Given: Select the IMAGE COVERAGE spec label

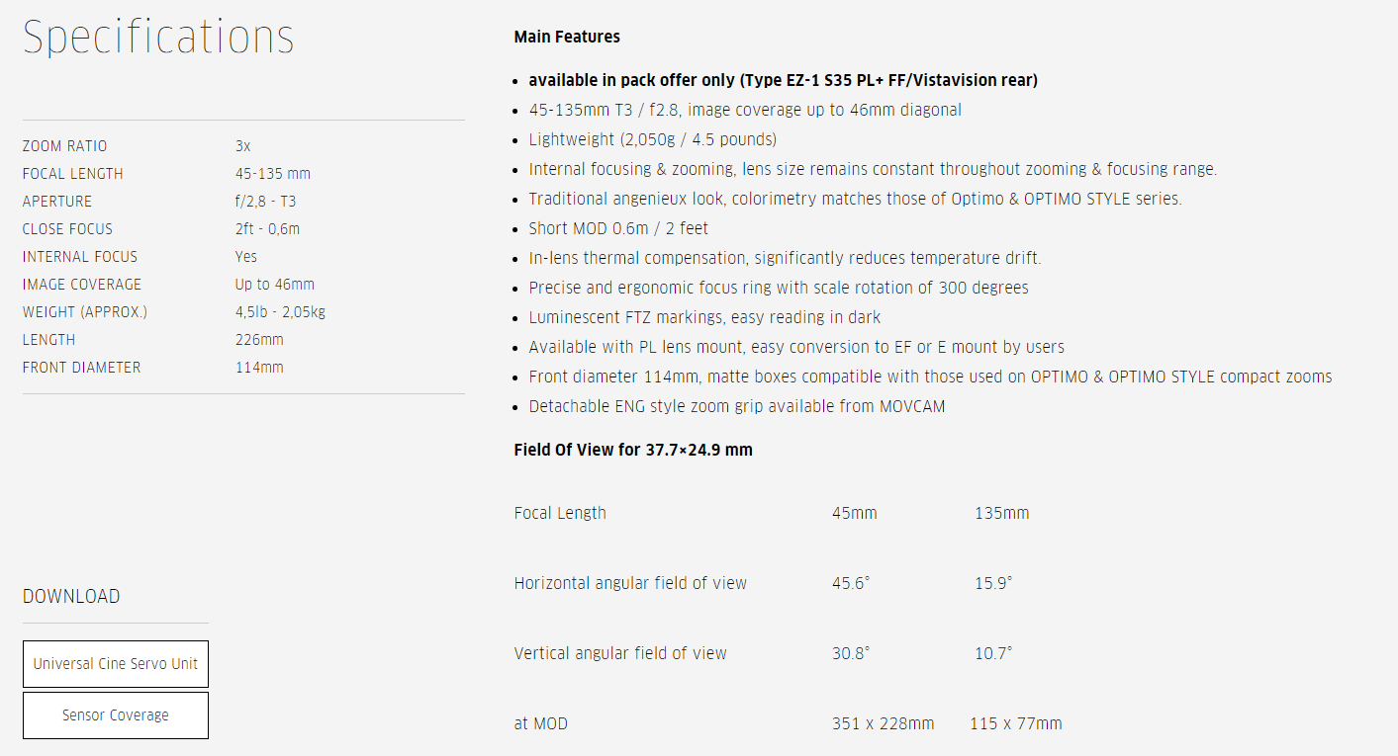Looking at the screenshot, I should pos(82,285).
